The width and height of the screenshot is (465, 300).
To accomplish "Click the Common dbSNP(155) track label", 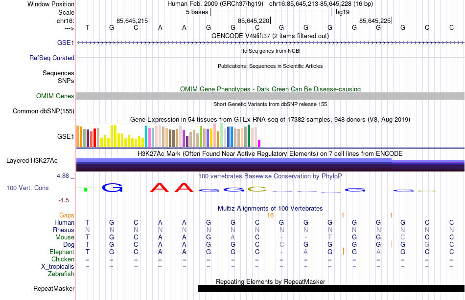I will point(43,111).
